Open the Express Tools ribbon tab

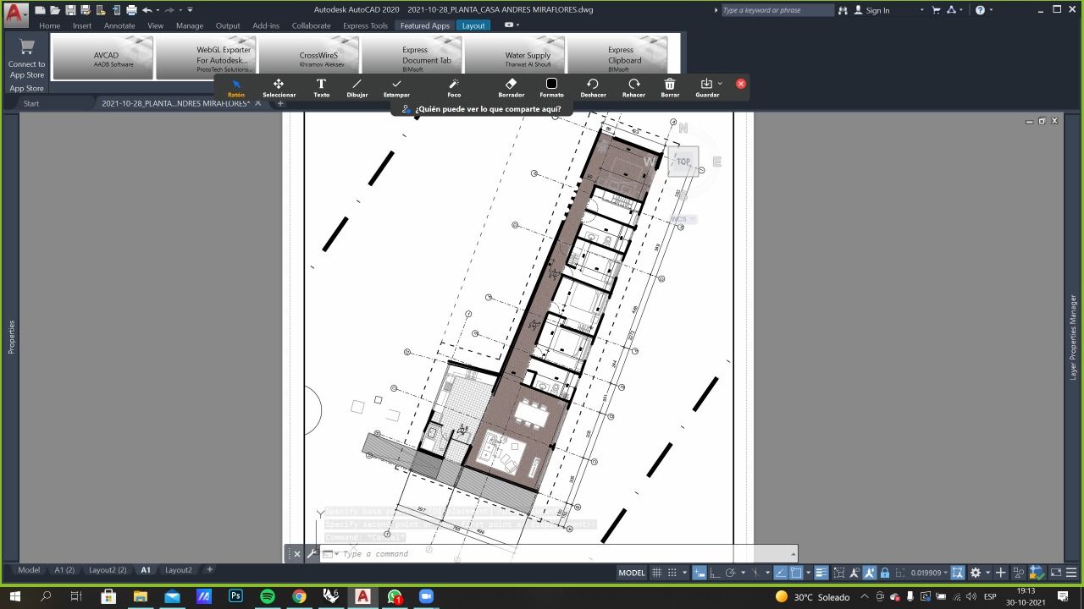(x=365, y=25)
